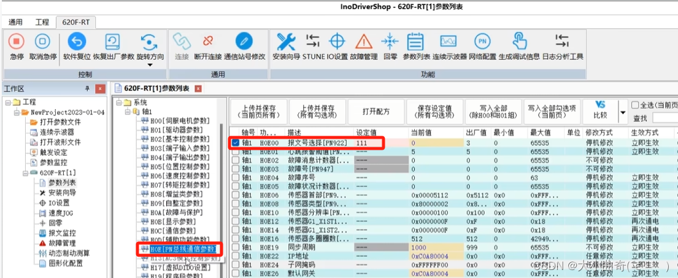Check the H0E19 row checkbox
Image resolution: width=678 pixels, height=278 pixels.
[235, 247]
